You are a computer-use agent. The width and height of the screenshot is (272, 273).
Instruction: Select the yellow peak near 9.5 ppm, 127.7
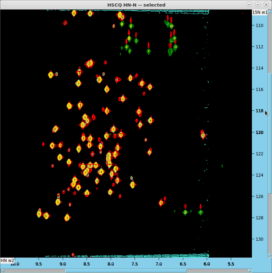click(39, 214)
